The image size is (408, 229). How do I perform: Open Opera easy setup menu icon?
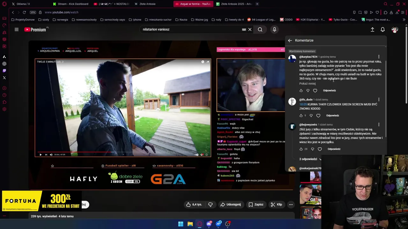click(x=403, y=12)
